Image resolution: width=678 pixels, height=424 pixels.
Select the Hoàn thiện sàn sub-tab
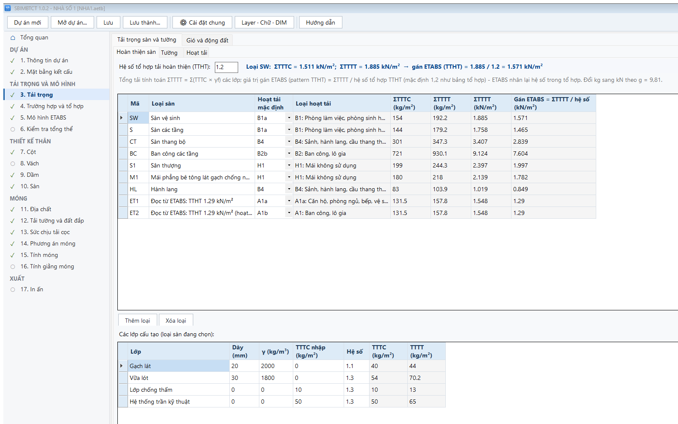coord(136,52)
